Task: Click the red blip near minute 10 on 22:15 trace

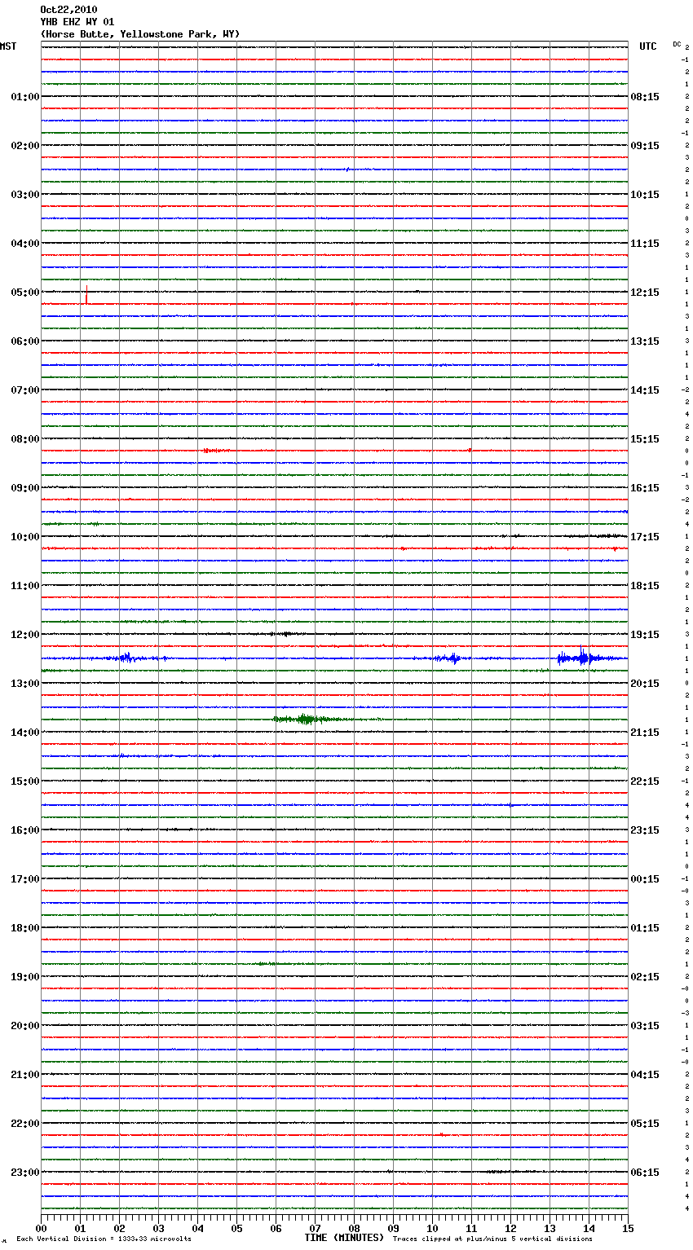Action: point(441,1134)
